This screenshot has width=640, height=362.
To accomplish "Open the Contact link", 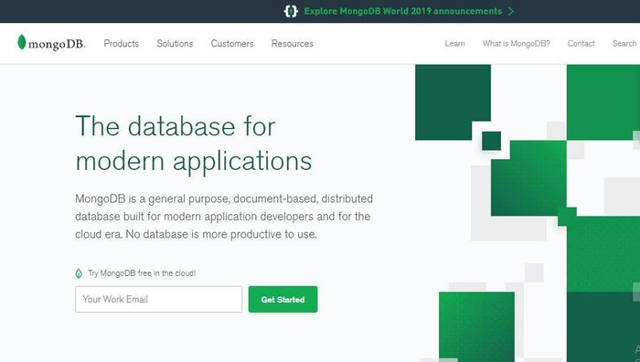I will point(581,44).
